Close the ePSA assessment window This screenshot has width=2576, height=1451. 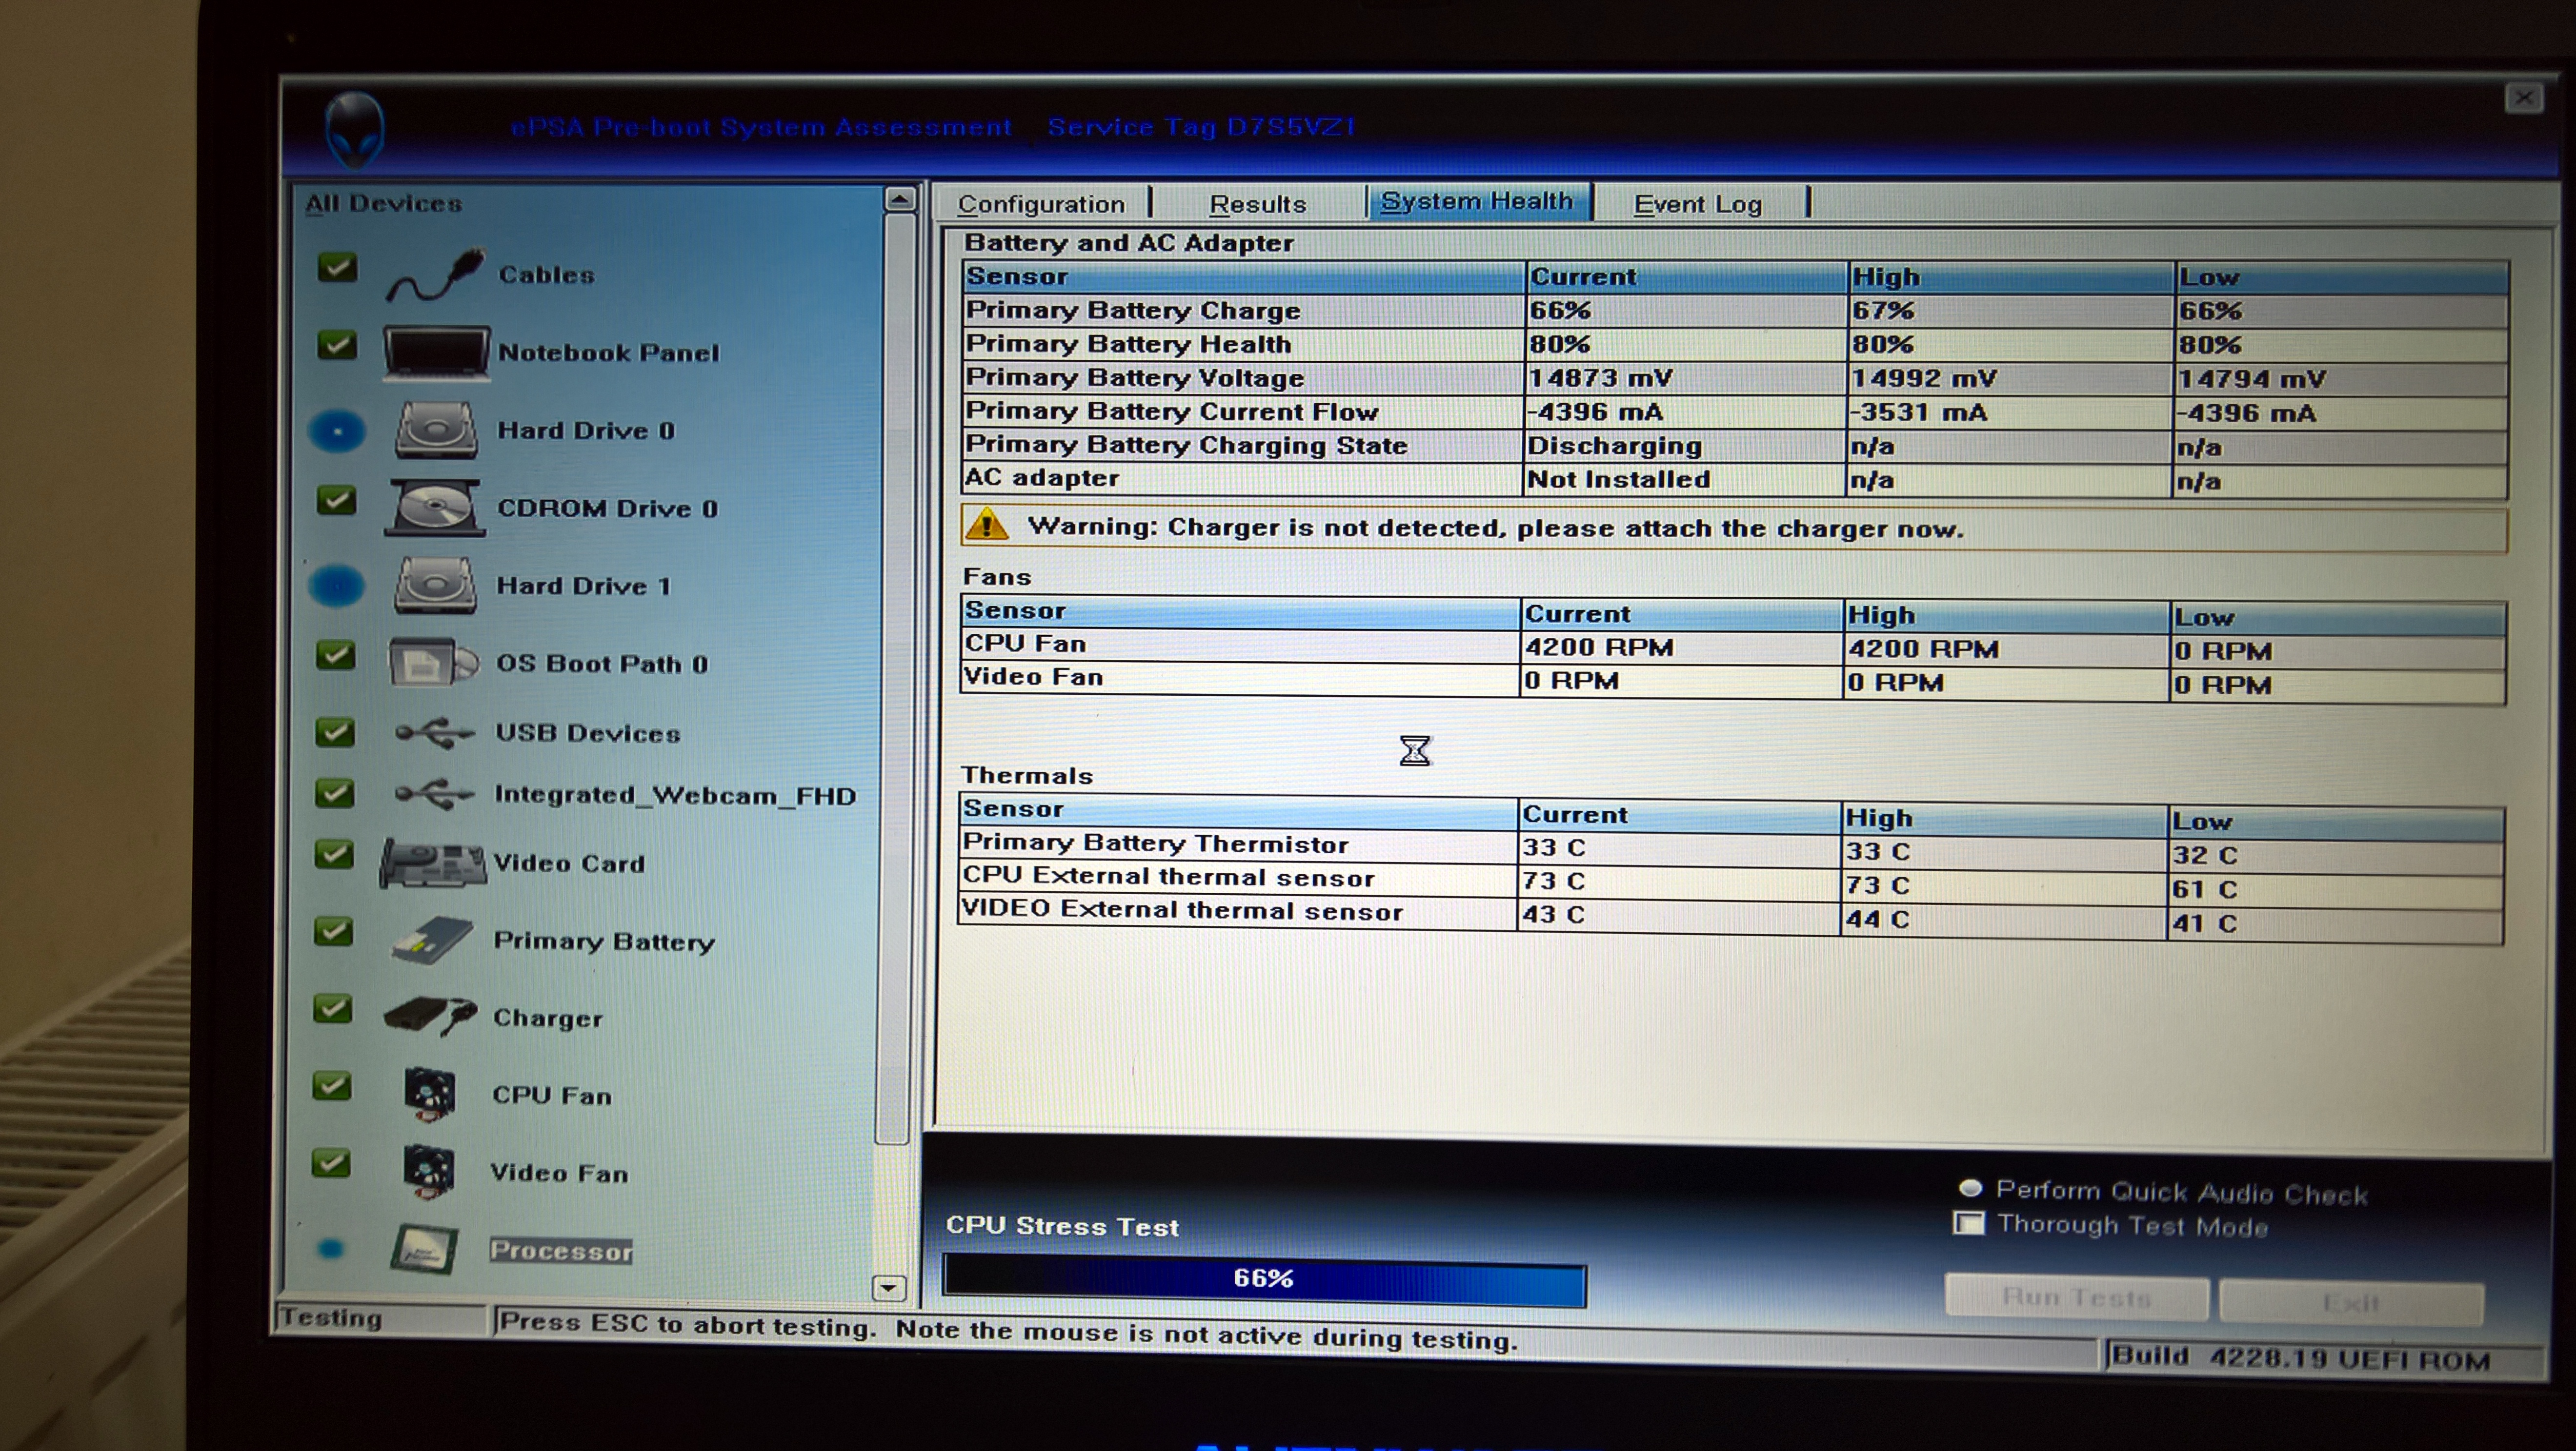[2523, 98]
